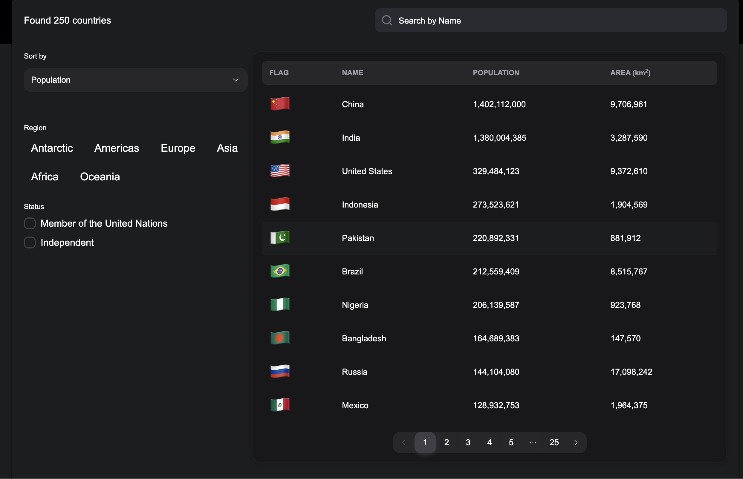Go to next page with right arrow
Image resolution: width=743 pixels, height=479 pixels.
coord(576,442)
